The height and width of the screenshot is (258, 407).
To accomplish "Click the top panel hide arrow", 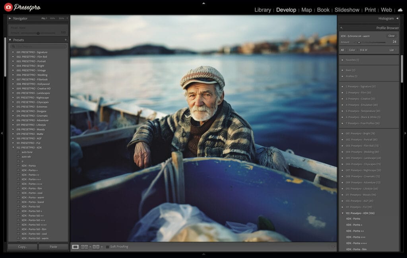I will pyautogui.click(x=203, y=3).
